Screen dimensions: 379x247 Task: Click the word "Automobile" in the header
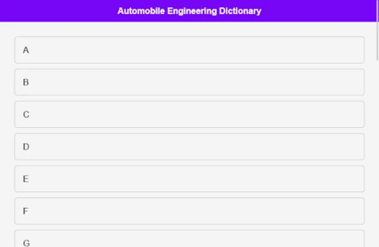pyautogui.click(x=141, y=11)
